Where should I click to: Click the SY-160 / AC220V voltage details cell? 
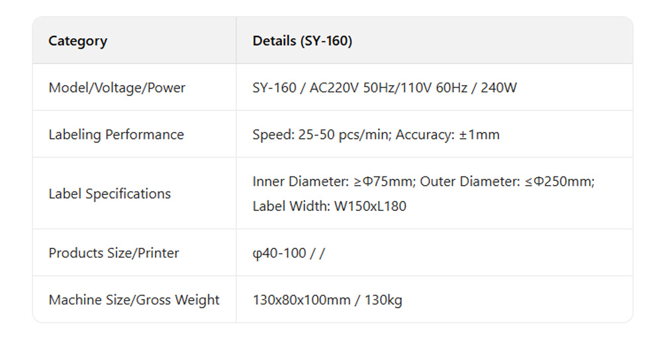pyautogui.click(x=385, y=88)
